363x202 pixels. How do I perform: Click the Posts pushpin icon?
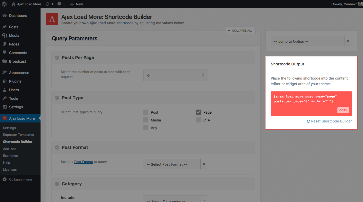(5, 27)
